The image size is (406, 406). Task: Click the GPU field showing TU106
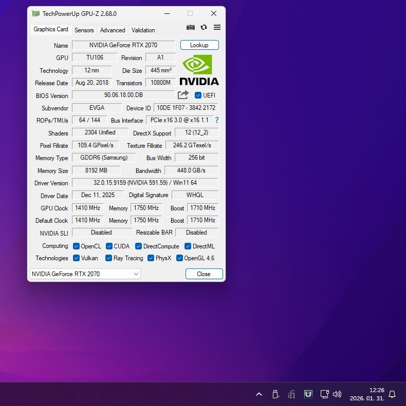pyautogui.click(x=95, y=57)
